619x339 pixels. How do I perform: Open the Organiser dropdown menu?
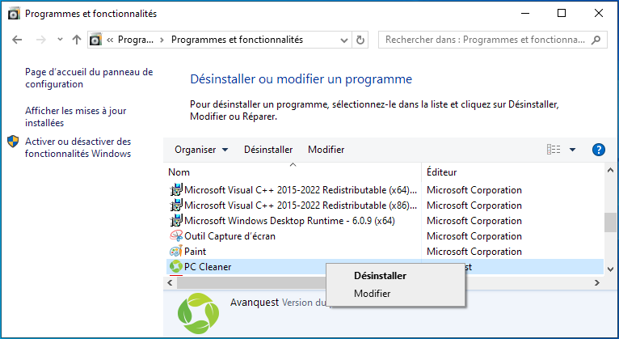[201, 150]
